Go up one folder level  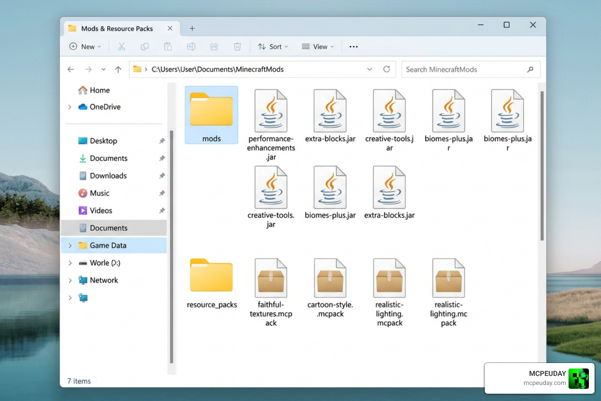(x=118, y=69)
